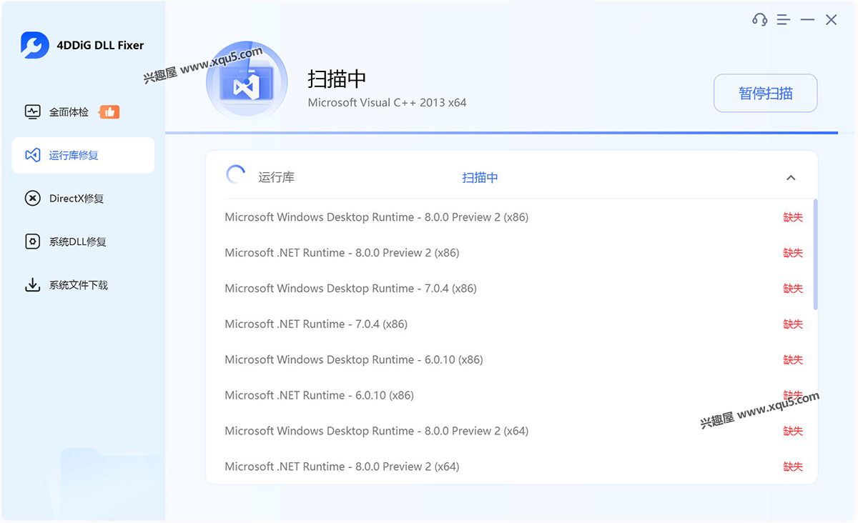
Task: Click the DirectX repair X icon
Action: click(32, 199)
